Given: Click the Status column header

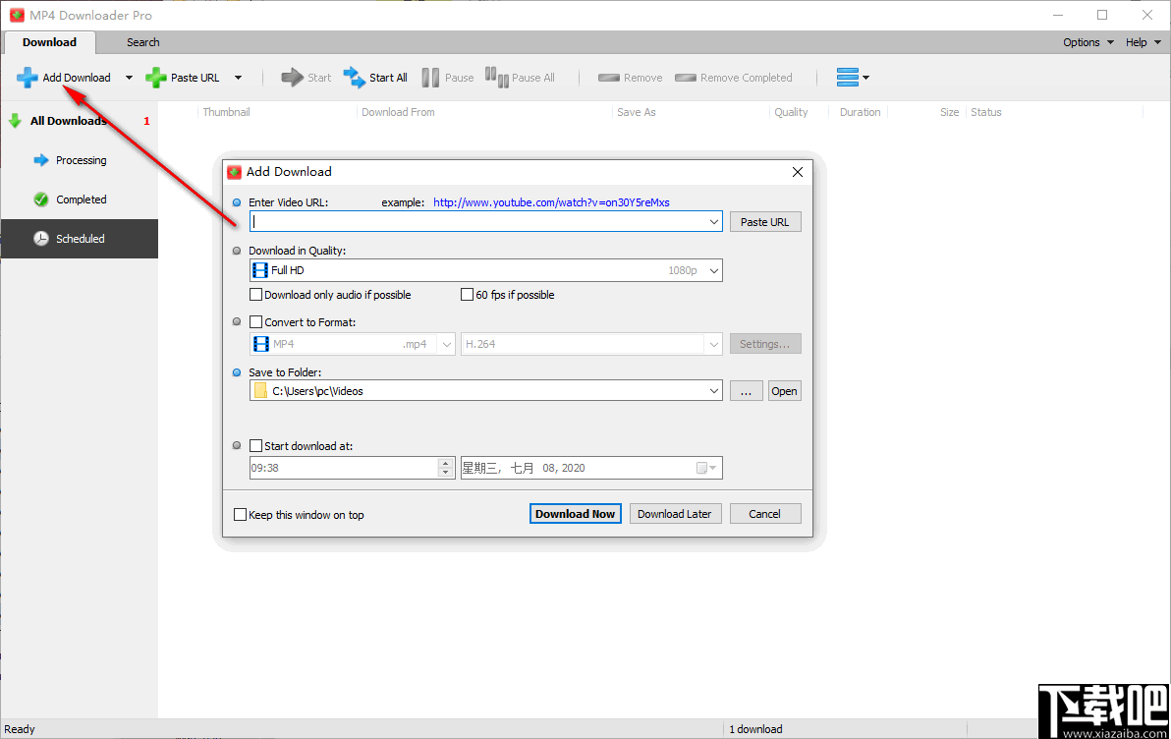Looking at the screenshot, I should [985, 112].
